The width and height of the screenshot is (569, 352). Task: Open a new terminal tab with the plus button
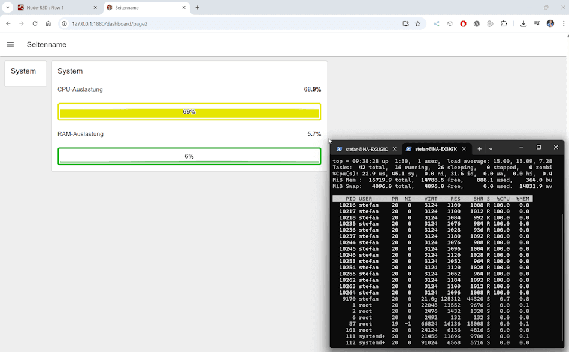tap(480, 148)
